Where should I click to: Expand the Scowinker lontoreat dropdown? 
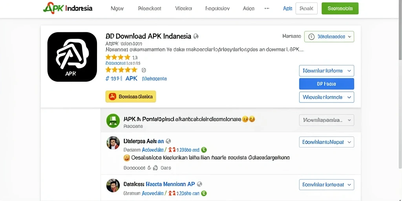(x=326, y=185)
